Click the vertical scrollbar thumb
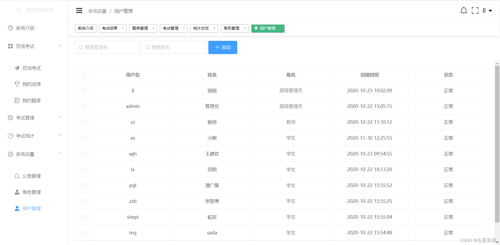Screen dimensions: 500x245 (497, 144)
